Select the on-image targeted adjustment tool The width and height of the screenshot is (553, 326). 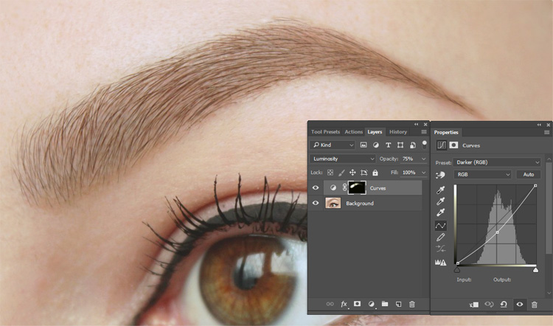[x=440, y=175]
